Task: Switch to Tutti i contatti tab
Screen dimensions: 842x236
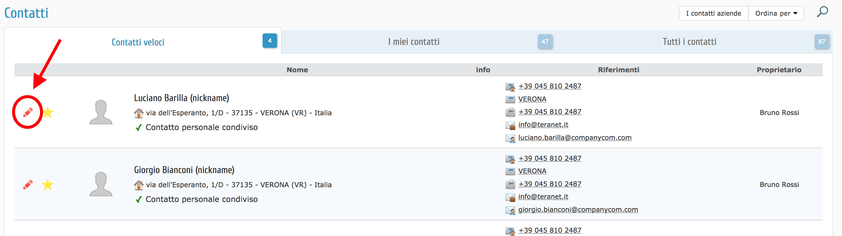Action: (x=689, y=42)
